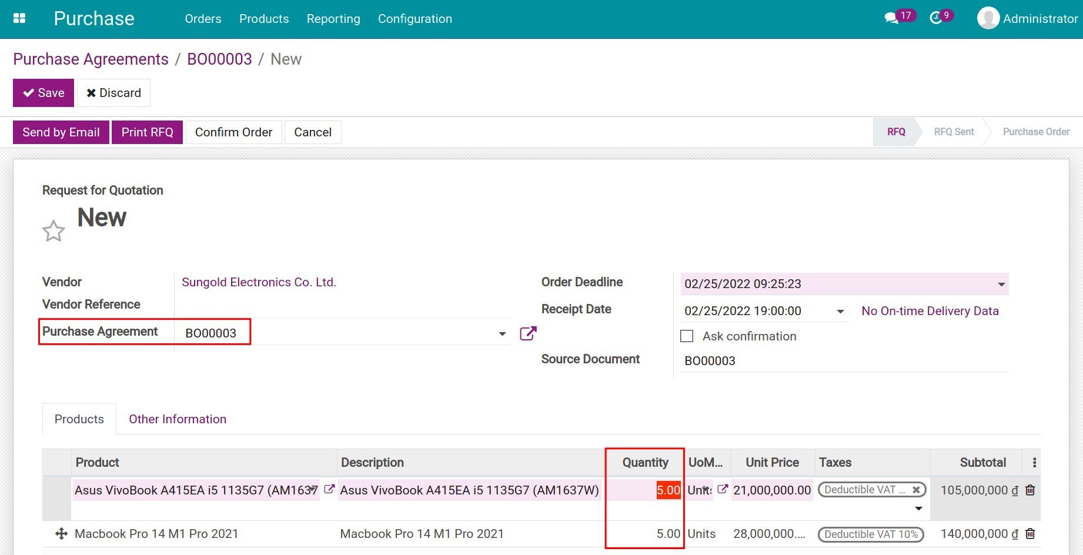This screenshot has height=555, width=1083.
Task: Grab the drag handle on the Macbook Pro line
Action: (x=61, y=534)
